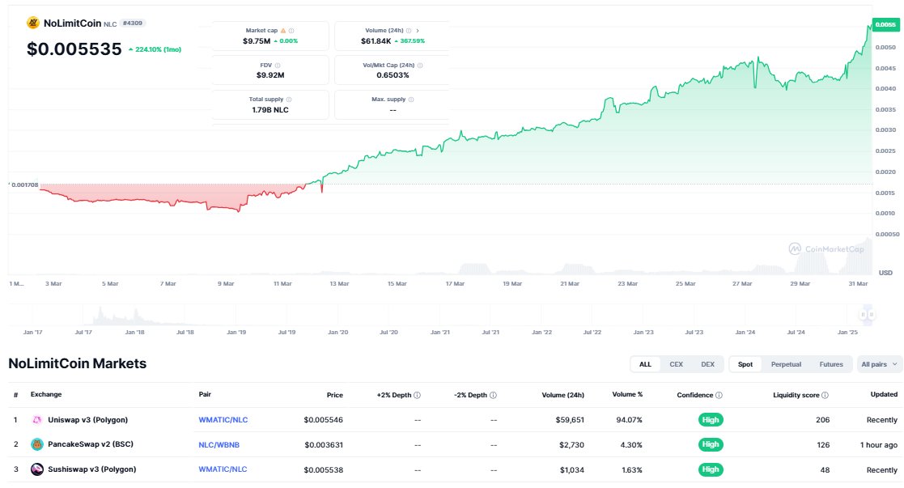The width and height of the screenshot is (904, 488).
Task: Click the NoLimitCoin logo icon
Action: tap(33, 23)
